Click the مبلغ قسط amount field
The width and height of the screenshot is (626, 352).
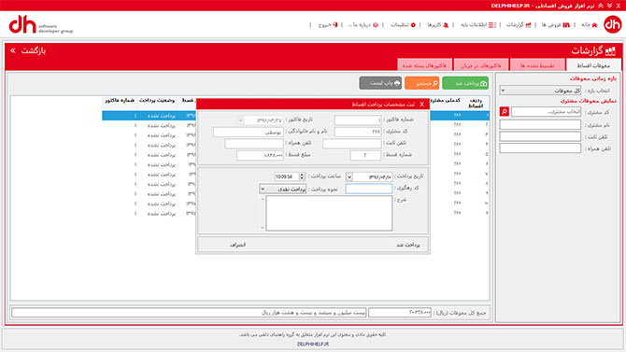[260, 155]
